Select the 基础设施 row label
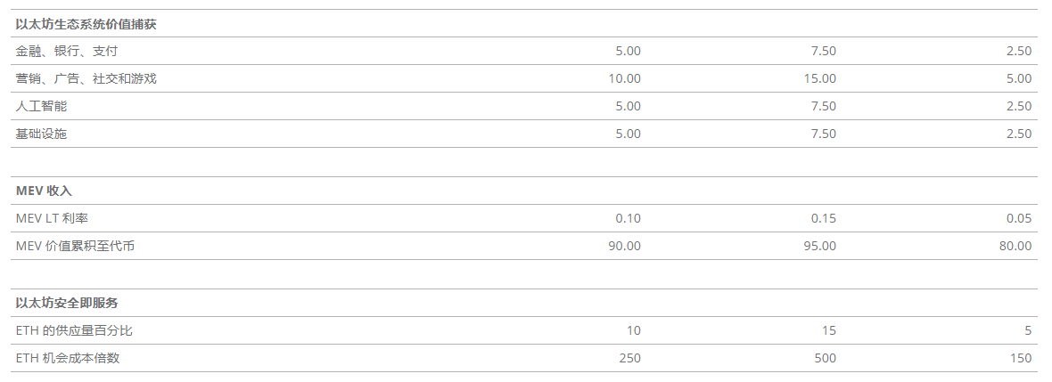 coord(41,134)
